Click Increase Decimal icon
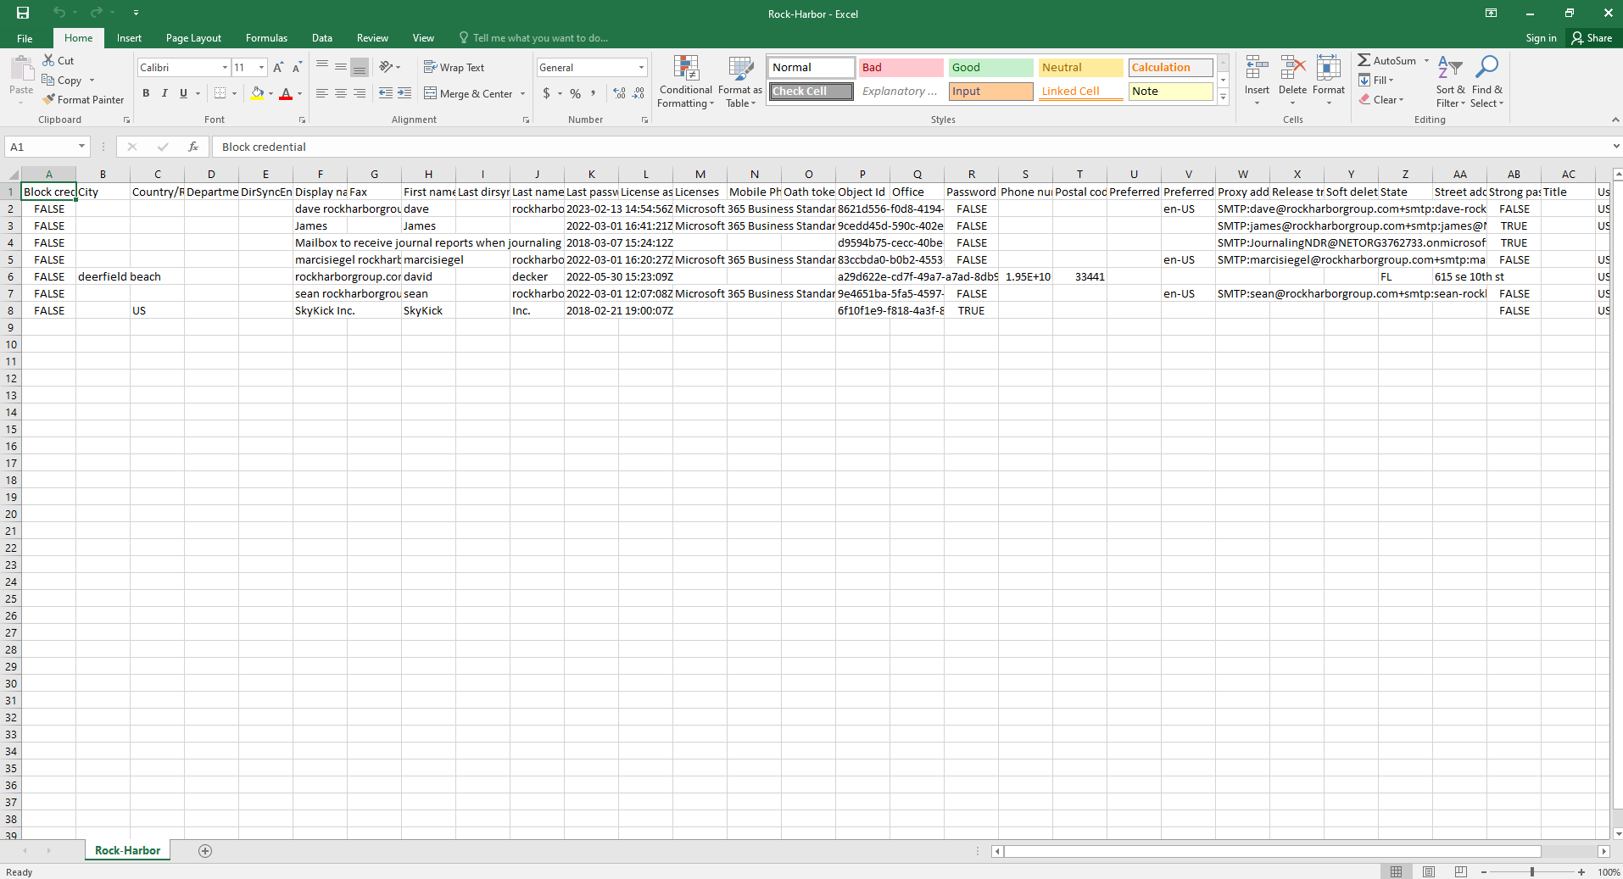This screenshot has height=879, width=1623. point(620,93)
